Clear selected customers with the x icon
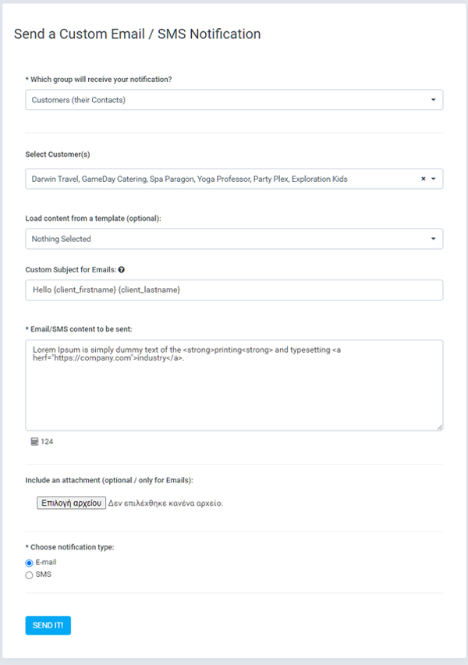This screenshot has width=468, height=665. [x=423, y=179]
